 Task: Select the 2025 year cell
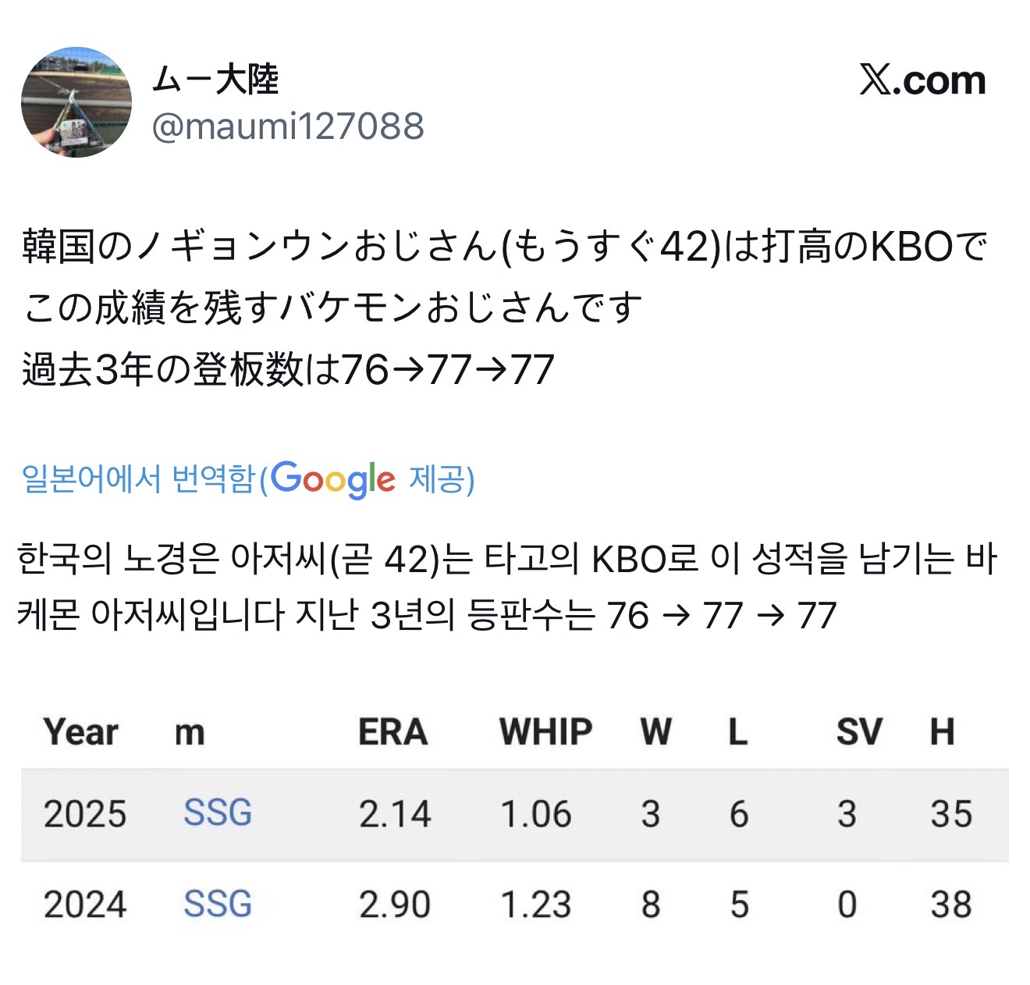[85, 814]
